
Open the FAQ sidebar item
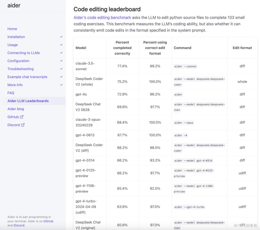[11, 93]
